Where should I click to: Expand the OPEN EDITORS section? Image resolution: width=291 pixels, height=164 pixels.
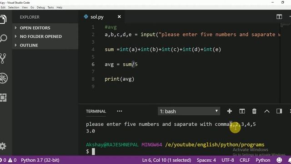[45, 28]
